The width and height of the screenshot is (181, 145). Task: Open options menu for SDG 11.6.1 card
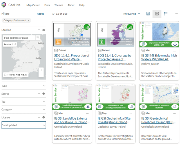pos(87,51)
